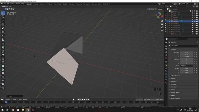Image resolution: width=199 pixels, height=112 pixels.
Task: Switch to the UV Editing workspace tab
Action: pyautogui.click(x=49, y=4)
